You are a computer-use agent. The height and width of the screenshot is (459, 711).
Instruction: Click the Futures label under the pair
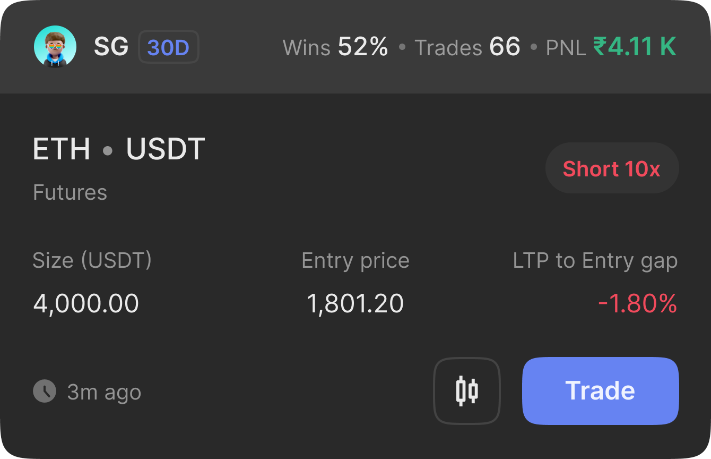point(70,192)
